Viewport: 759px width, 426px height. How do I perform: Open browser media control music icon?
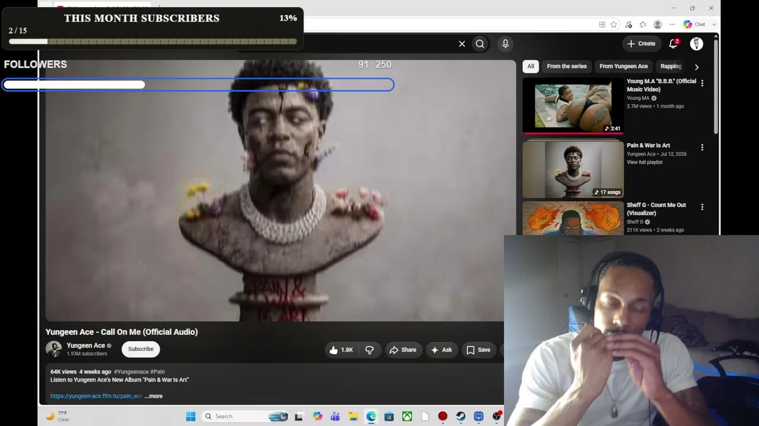point(629,24)
